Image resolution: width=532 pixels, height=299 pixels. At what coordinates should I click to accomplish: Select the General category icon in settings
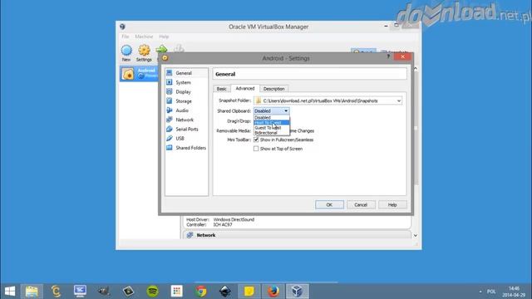[170, 73]
